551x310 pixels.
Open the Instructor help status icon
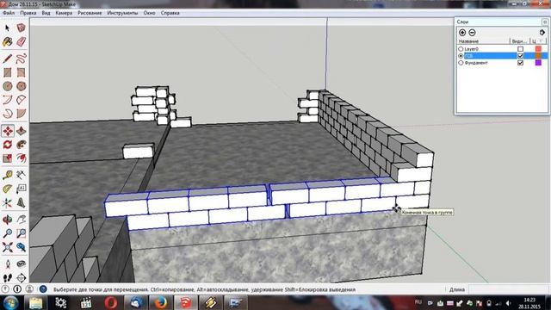click(43, 289)
